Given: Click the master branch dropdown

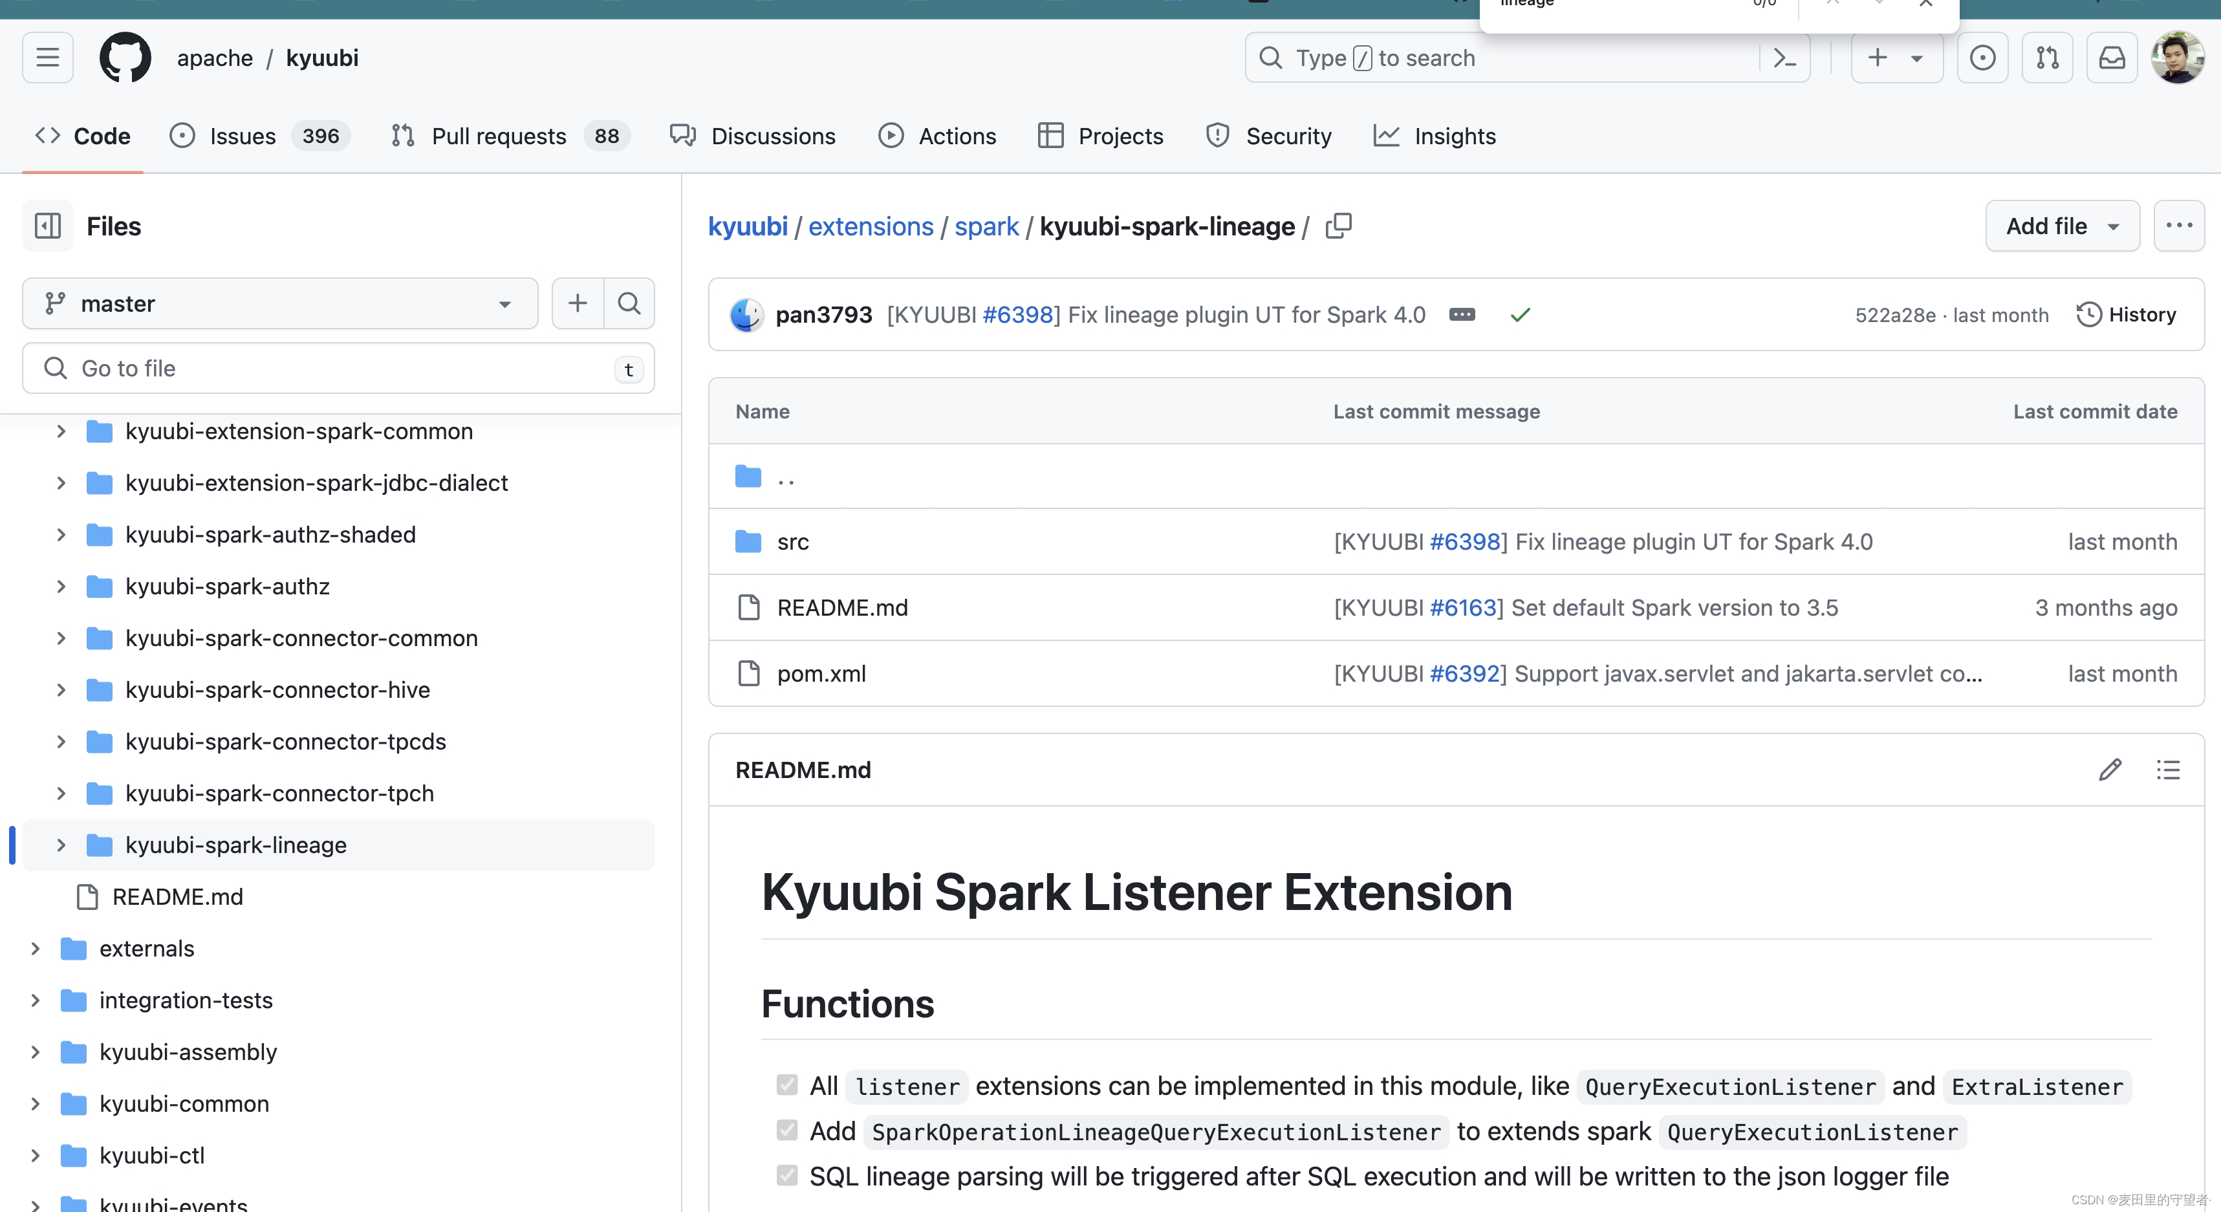Looking at the screenshot, I should pyautogui.click(x=279, y=303).
